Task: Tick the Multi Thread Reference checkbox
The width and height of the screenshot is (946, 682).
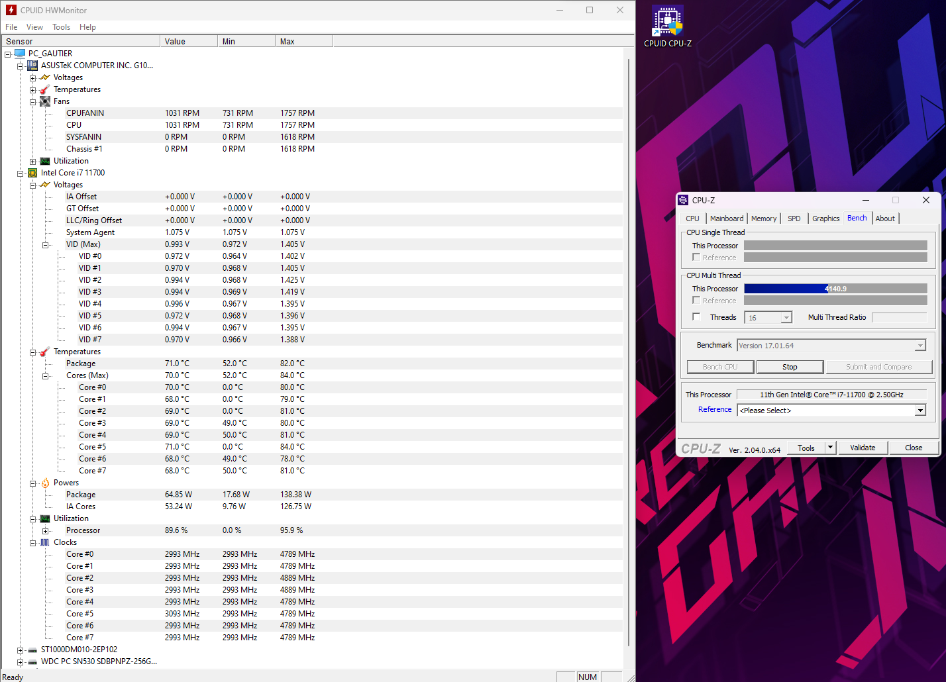Action: point(696,300)
